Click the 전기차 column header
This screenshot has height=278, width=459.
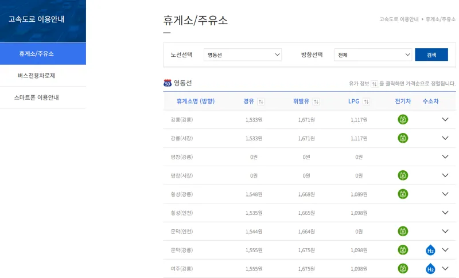tap(403, 101)
